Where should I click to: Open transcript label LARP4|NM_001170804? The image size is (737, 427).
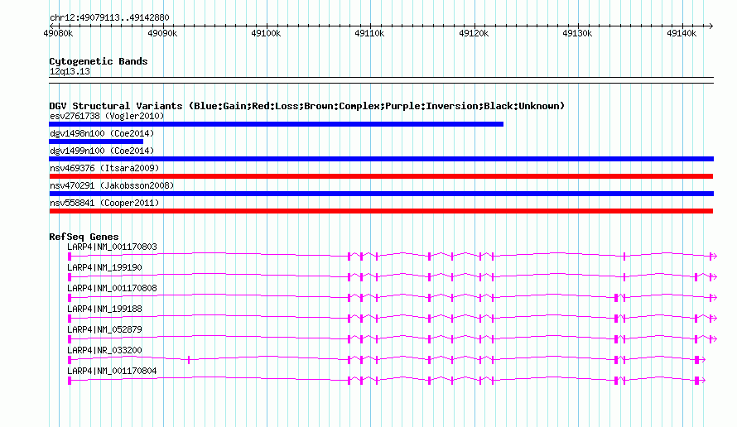coord(112,371)
